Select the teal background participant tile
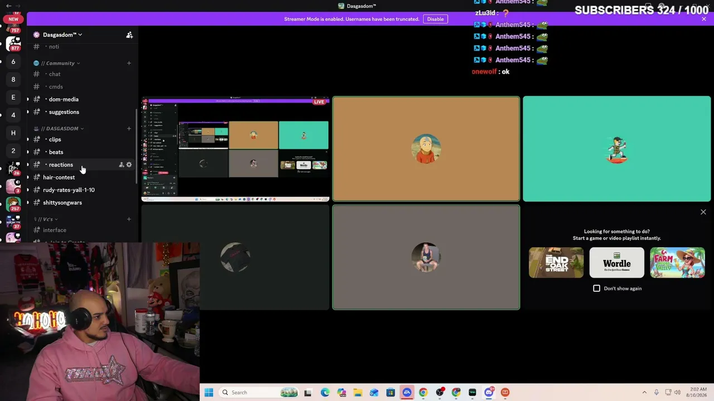The width and height of the screenshot is (714, 401). click(617, 149)
